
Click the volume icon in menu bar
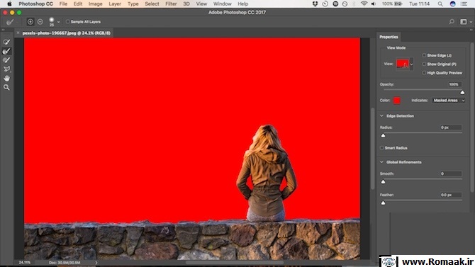coord(374,4)
